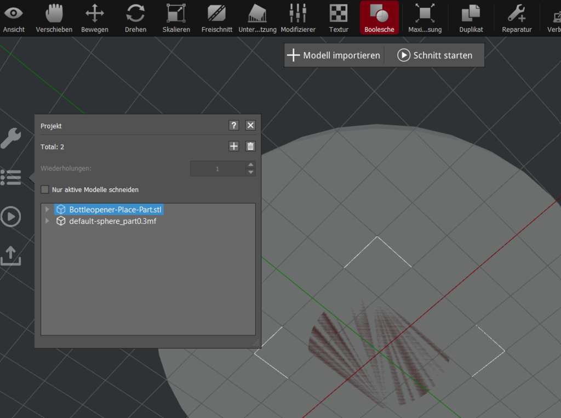
Task: Increase Wiederholungen value with up arrow
Action: click(x=251, y=165)
